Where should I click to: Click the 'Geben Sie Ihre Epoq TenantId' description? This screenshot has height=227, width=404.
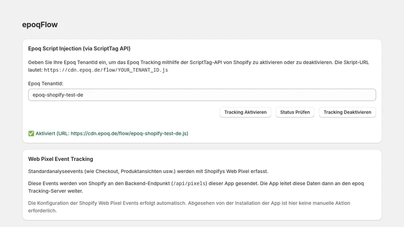(x=198, y=66)
